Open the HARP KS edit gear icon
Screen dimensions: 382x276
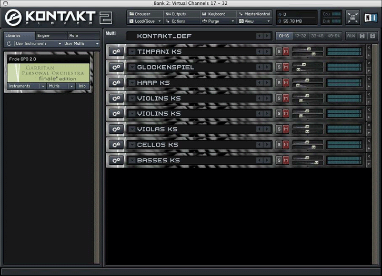click(116, 83)
